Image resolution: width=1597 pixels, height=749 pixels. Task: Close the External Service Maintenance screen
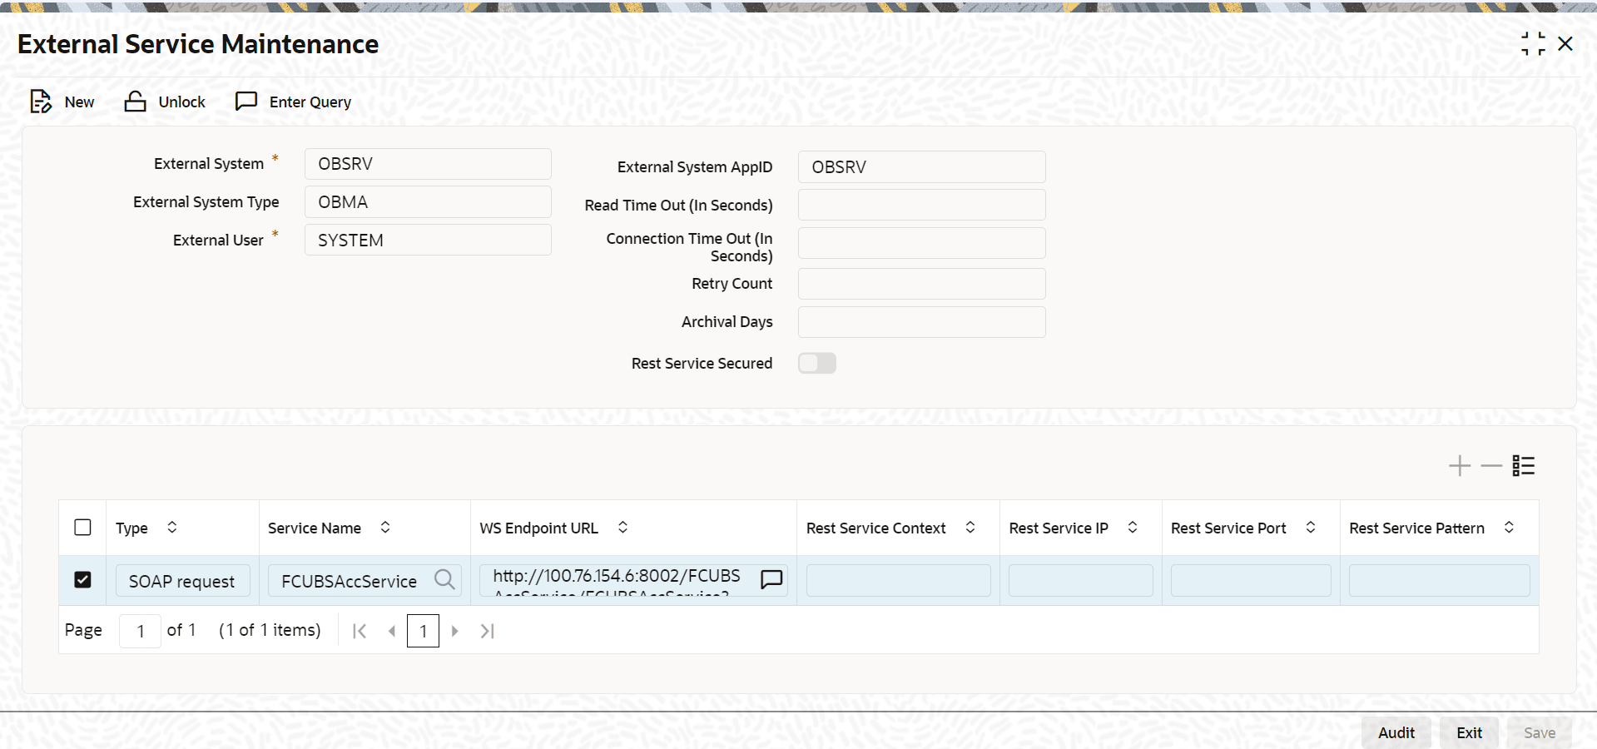[x=1565, y=44]
